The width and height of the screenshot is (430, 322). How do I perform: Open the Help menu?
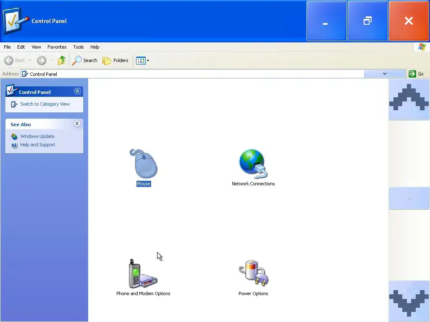(95, 47)
